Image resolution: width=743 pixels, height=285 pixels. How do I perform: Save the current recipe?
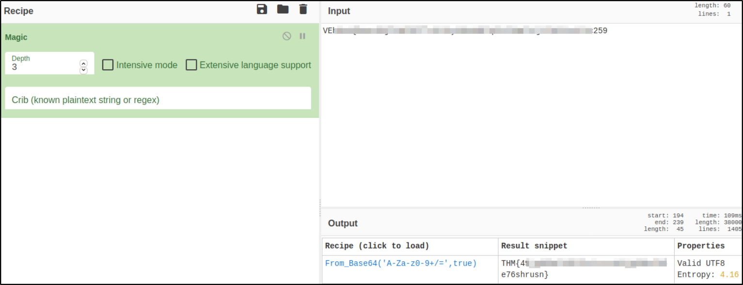point(262,9)
